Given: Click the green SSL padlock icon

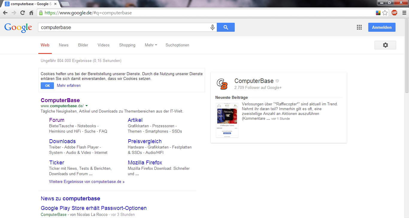Looking at the screenshot, I should pos(41,13).
